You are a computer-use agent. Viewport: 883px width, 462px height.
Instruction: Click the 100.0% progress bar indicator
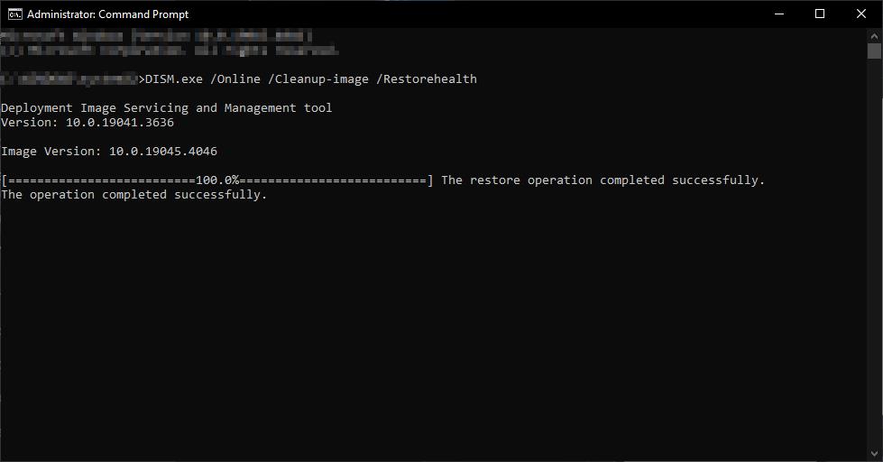pyautogui.click(x=217, y=180)
